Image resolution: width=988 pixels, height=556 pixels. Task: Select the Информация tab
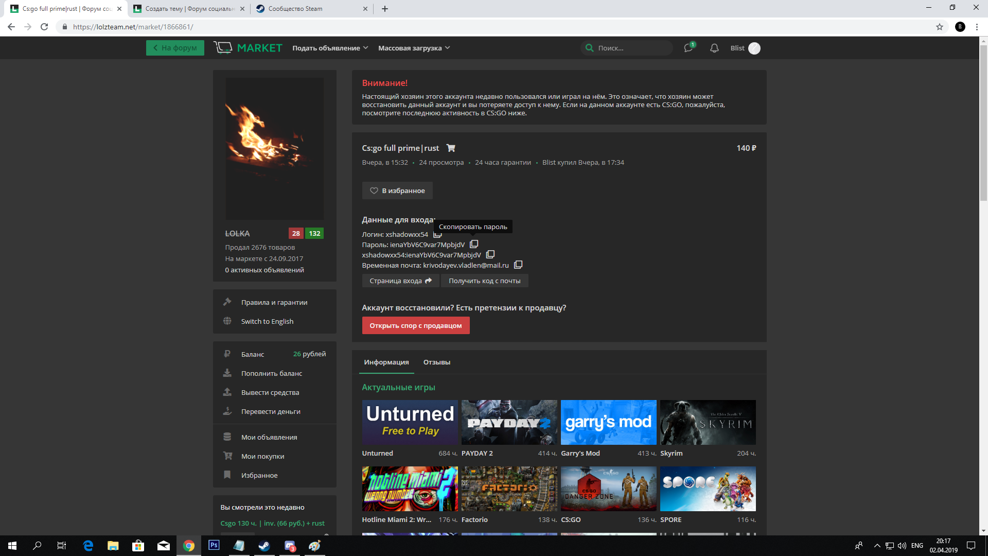386,362
